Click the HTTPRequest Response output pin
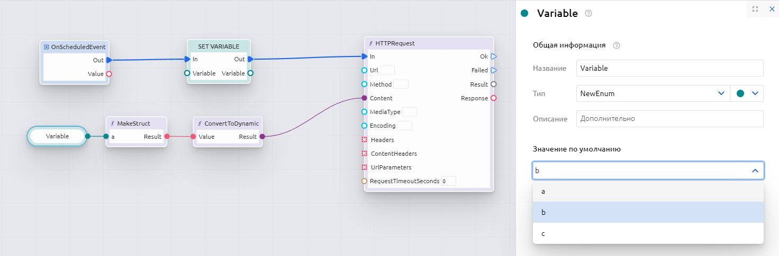The height and width of the screenshot is (256, 779). coord(493,98)
